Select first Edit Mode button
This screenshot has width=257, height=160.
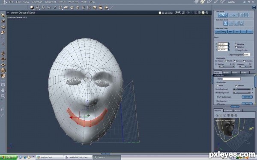(x=223, y=15)
